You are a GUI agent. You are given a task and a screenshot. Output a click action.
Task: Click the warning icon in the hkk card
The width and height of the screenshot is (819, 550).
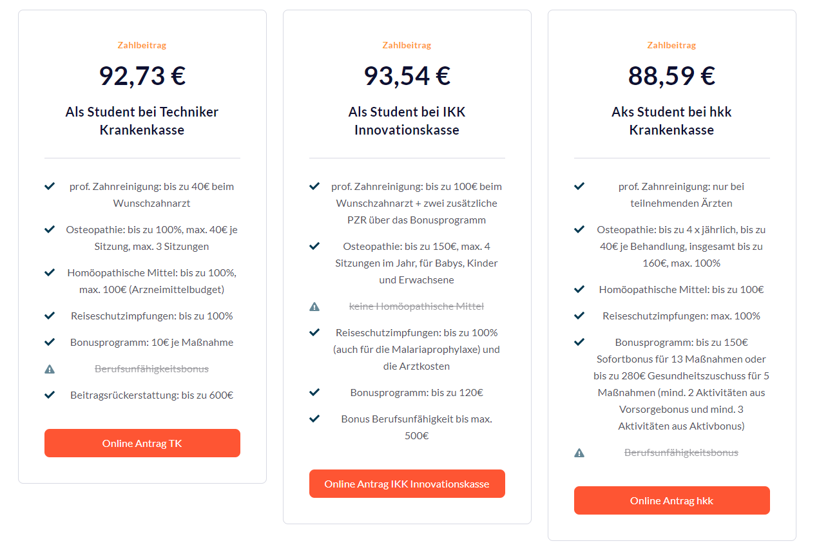pyautogui.click(x=579, y=452)
